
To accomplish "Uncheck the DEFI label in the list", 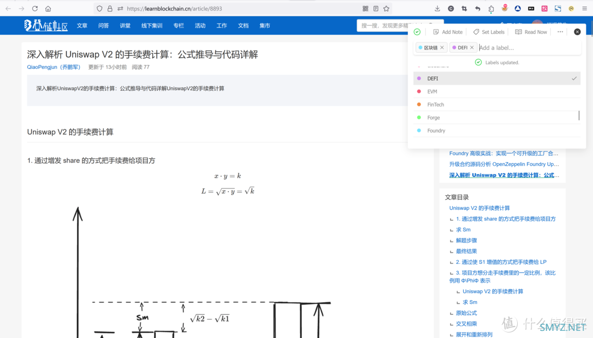I will [x=497, y=79].
